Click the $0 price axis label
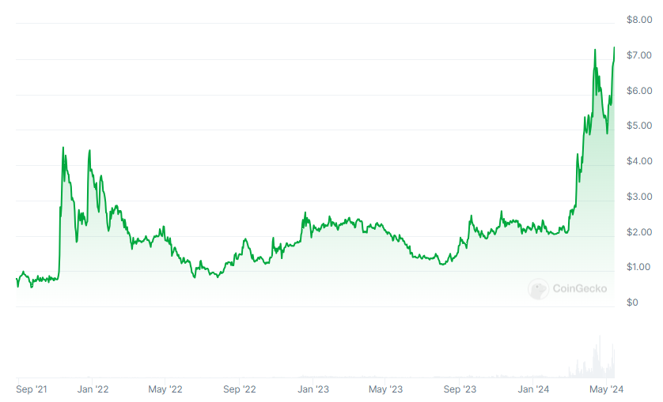The width and height of the screenshot is (663, 402). point(632,302)
